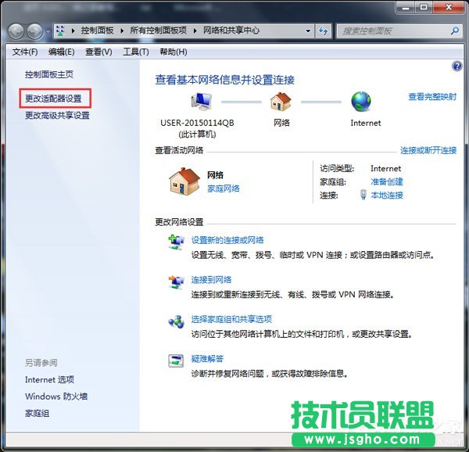
Task: Click the Forward navigation arrow button
Action: (34, 31)
